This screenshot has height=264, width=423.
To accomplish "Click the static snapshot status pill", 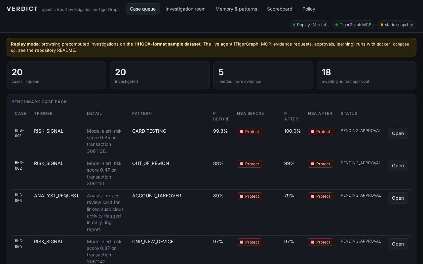I will coord(397,25).
